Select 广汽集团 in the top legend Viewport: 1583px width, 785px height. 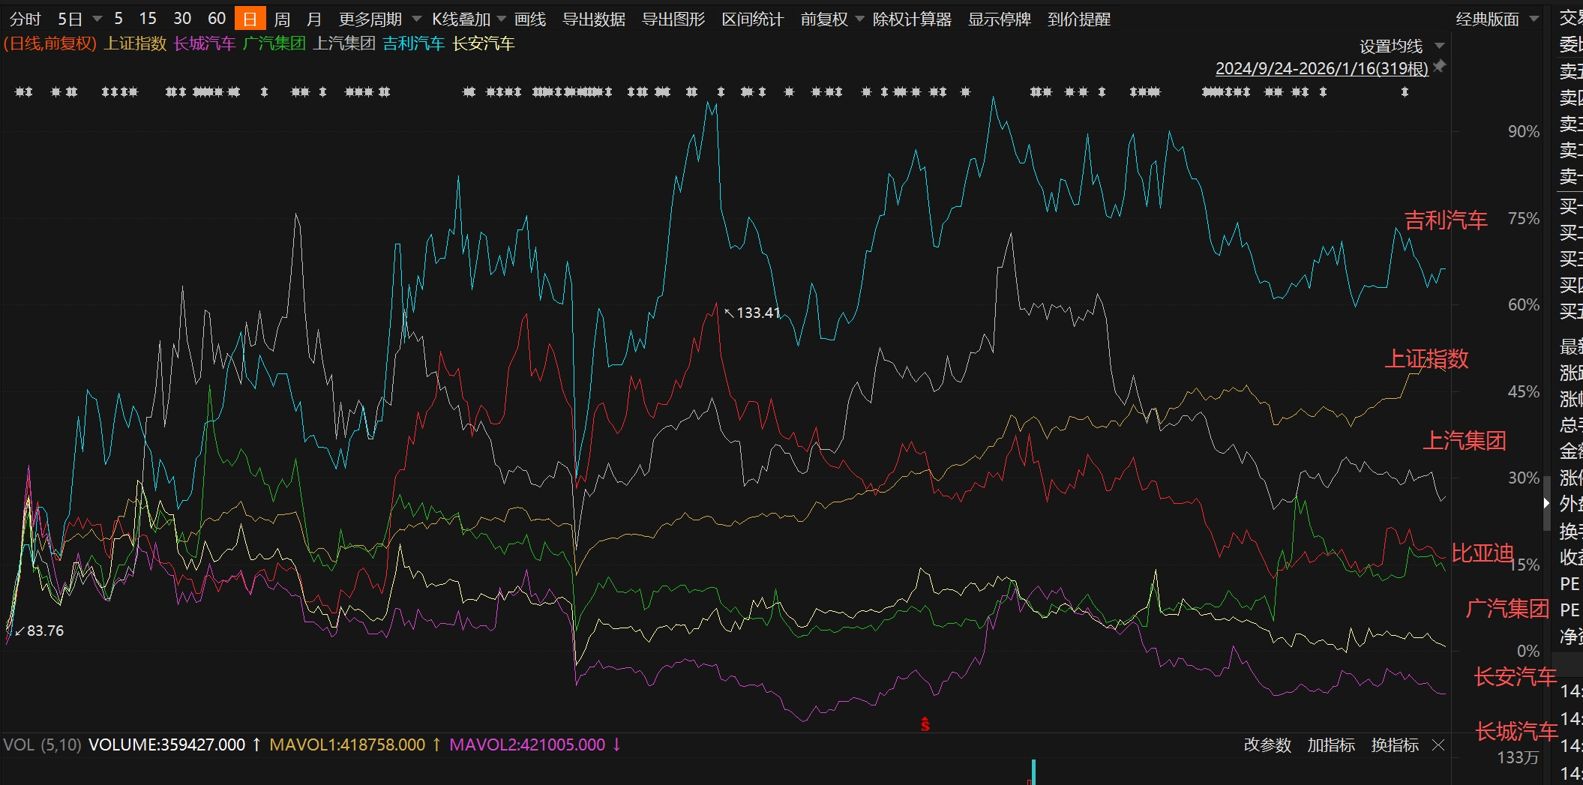click(x=274, y=43)
